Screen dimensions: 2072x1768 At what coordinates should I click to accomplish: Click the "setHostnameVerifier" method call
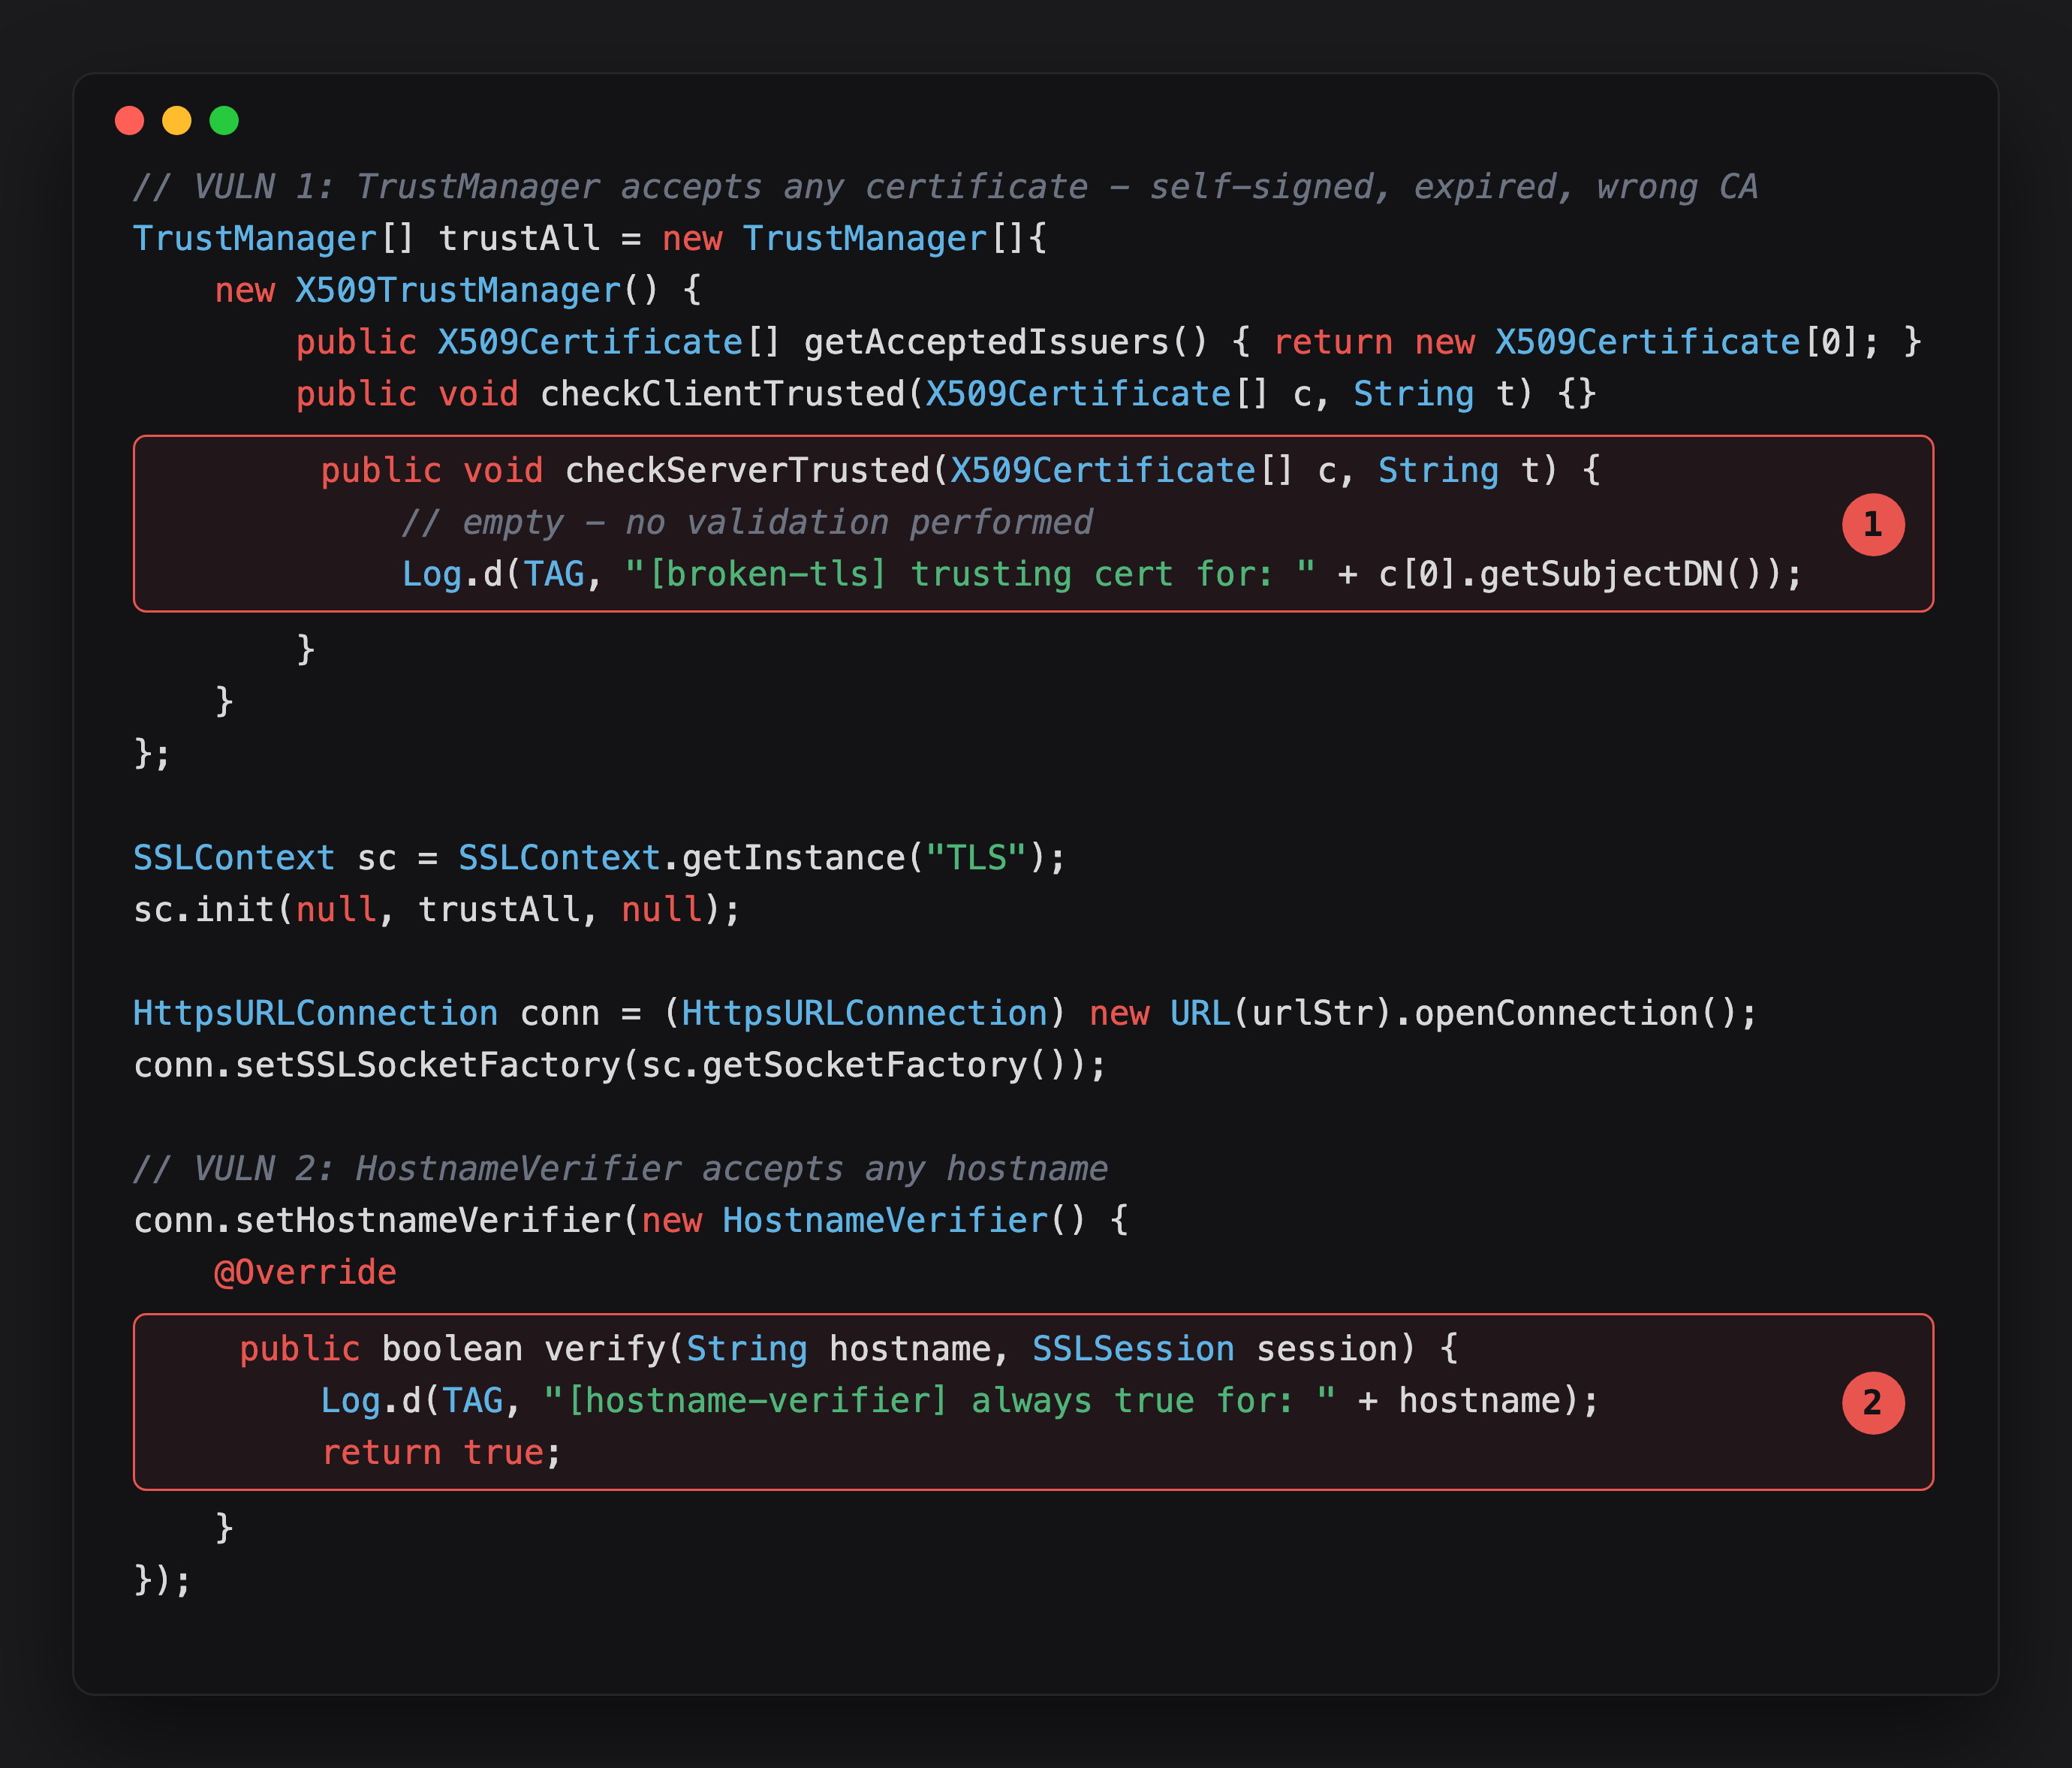pos(428,1220)
